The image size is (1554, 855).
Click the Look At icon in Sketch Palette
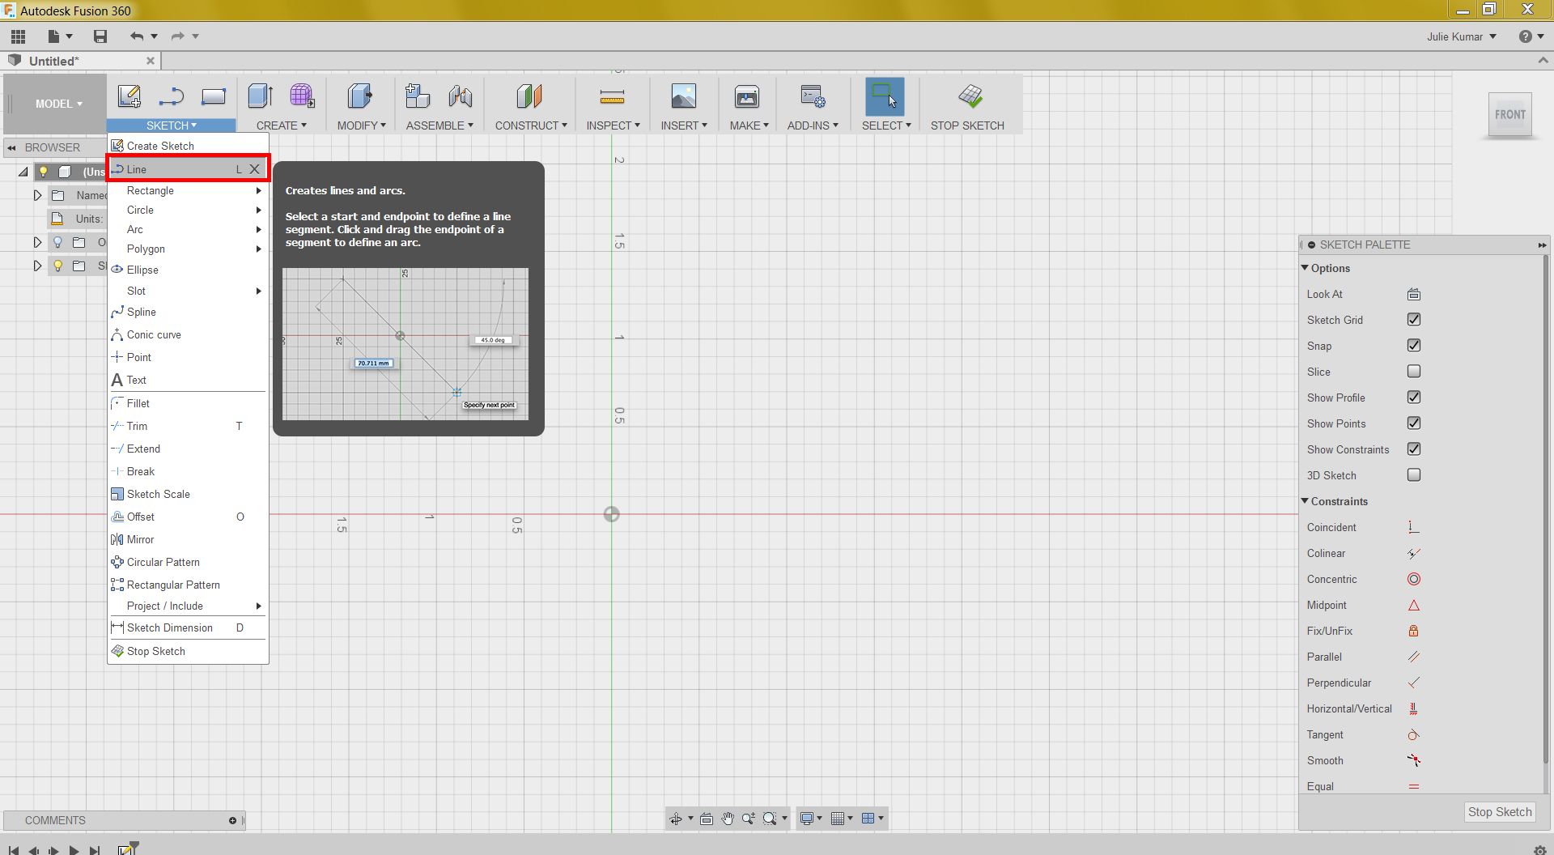tap(1413, 294)
